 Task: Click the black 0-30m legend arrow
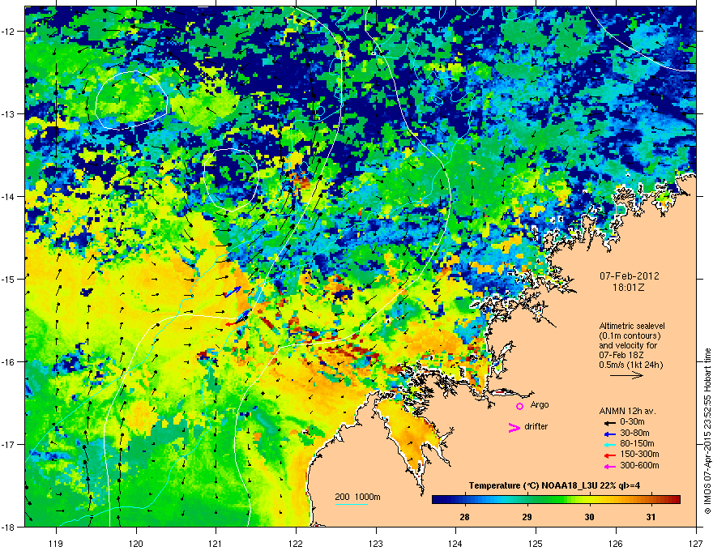tap(609, 423)
